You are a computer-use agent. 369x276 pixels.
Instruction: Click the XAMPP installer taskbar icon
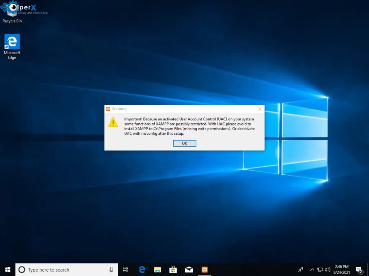204,270
